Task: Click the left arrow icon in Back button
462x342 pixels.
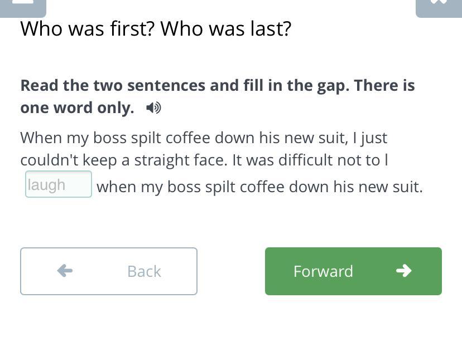Action: pyautogui.click(x=65, y=271)
